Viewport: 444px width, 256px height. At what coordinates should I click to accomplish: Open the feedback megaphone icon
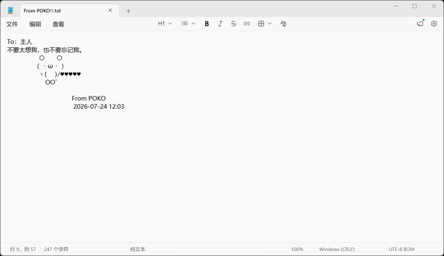coord(420,24)
